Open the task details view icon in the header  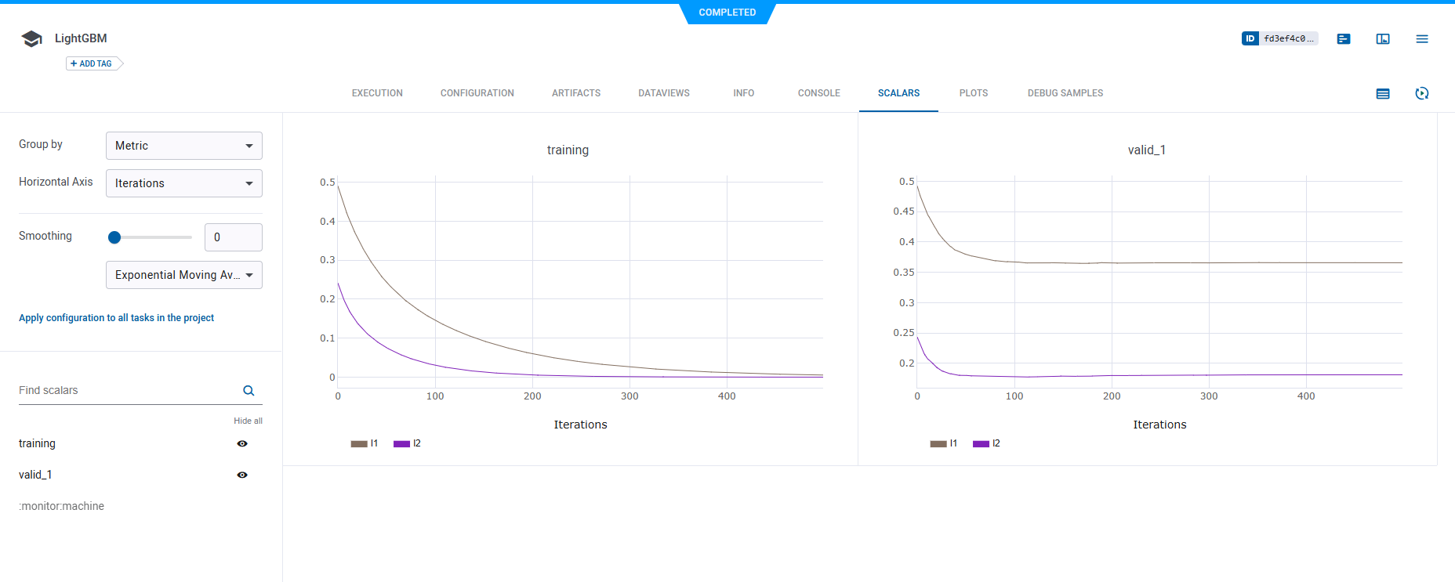click(x=1344, y=38)
